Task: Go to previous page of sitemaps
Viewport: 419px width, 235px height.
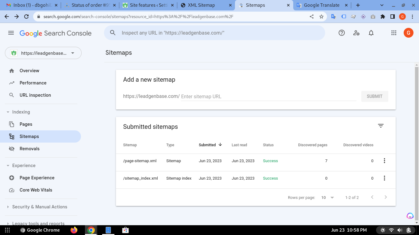Action: click(x=372, y=197)
